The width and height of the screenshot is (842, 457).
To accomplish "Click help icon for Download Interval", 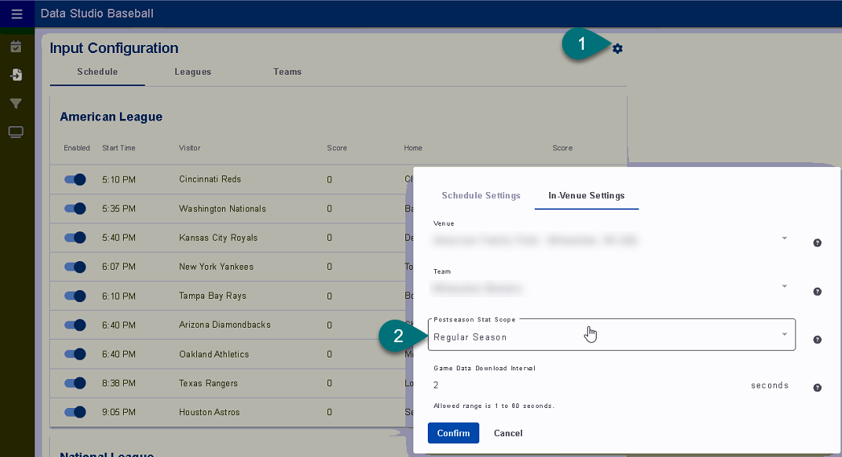I will pyautogui.click(x=817, y=388).
